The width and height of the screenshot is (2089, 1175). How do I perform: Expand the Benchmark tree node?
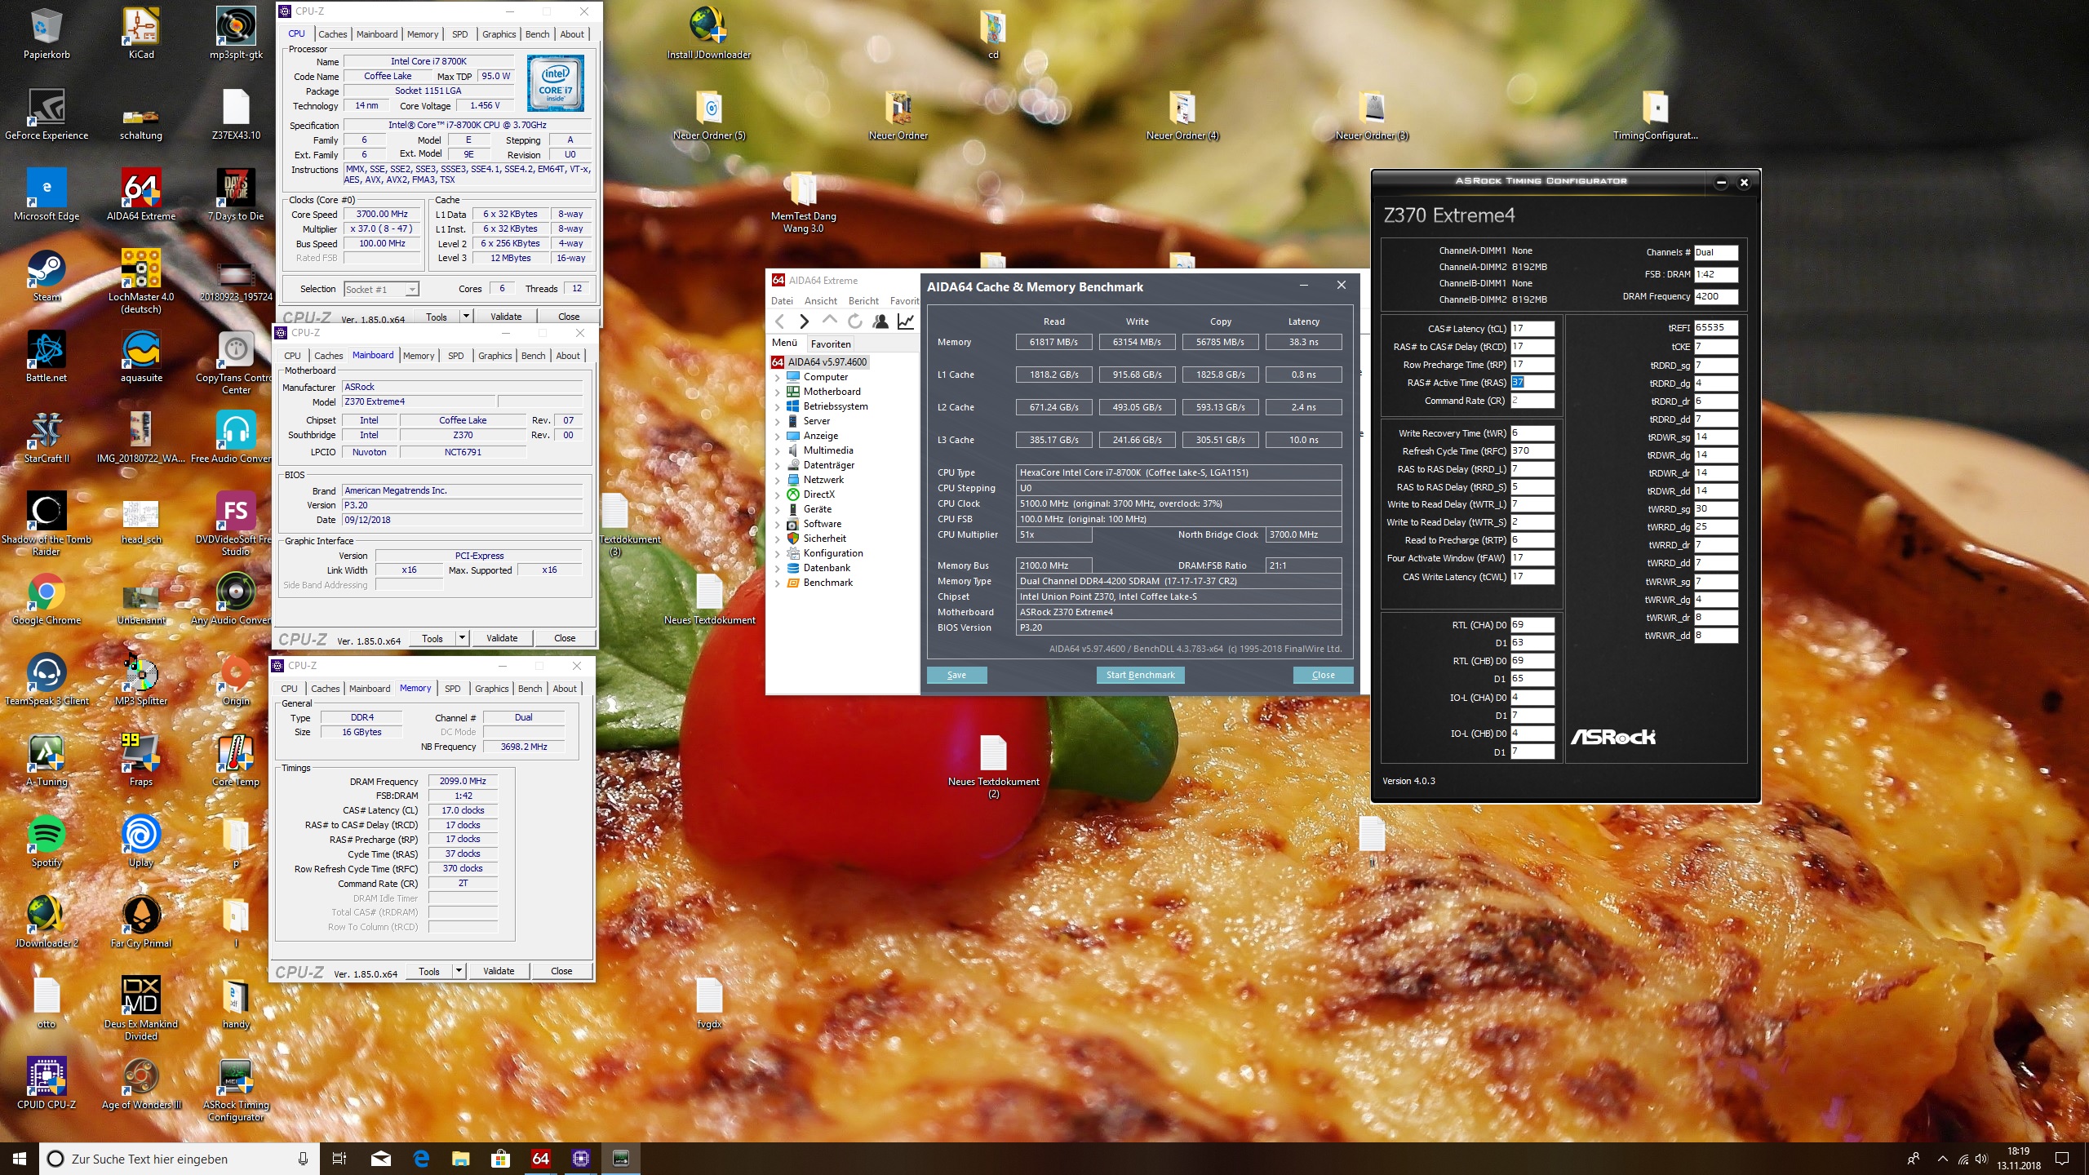pyautogui.click(x=777, y=583)
